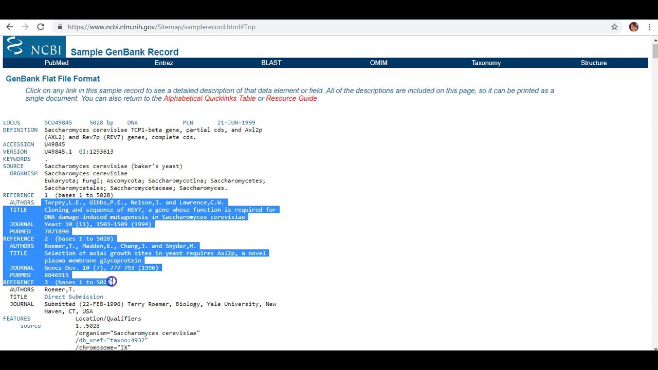Click the source feature link

30,326
